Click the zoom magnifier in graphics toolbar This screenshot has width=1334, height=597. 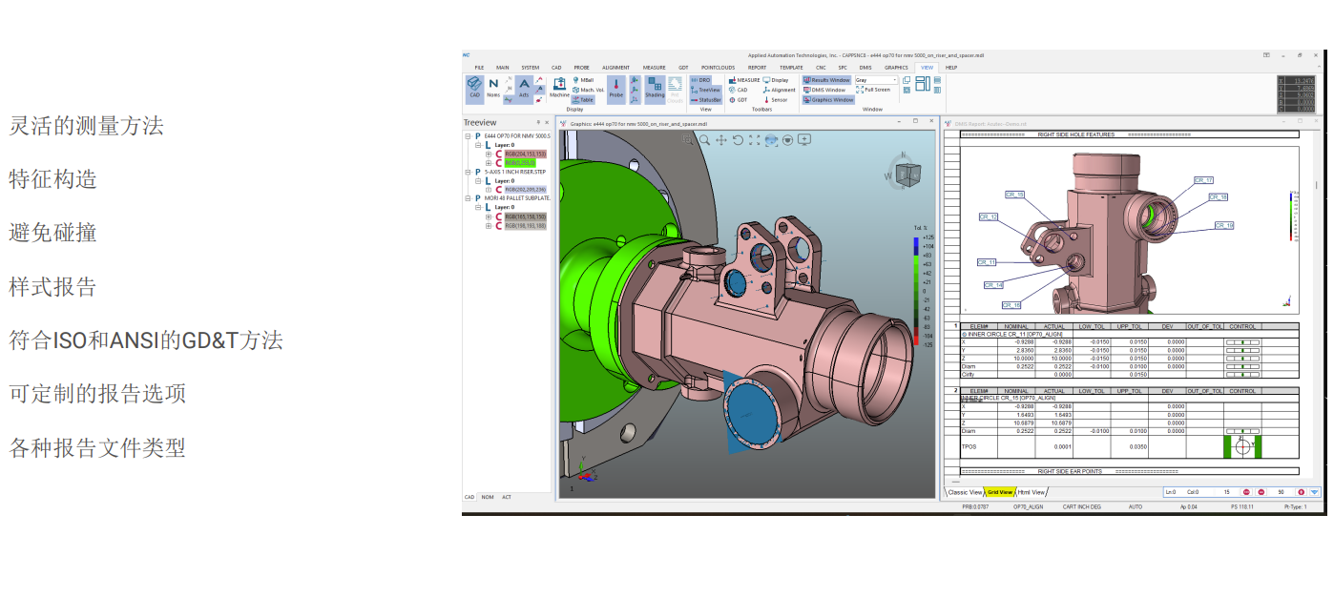click(x=704, y=140)
